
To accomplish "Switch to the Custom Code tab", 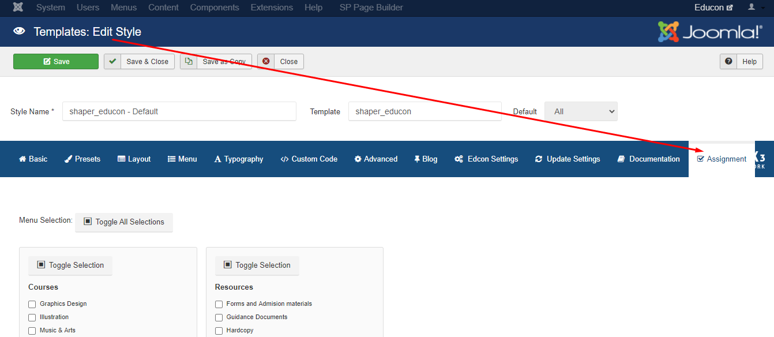I will [x=309, y=159].
